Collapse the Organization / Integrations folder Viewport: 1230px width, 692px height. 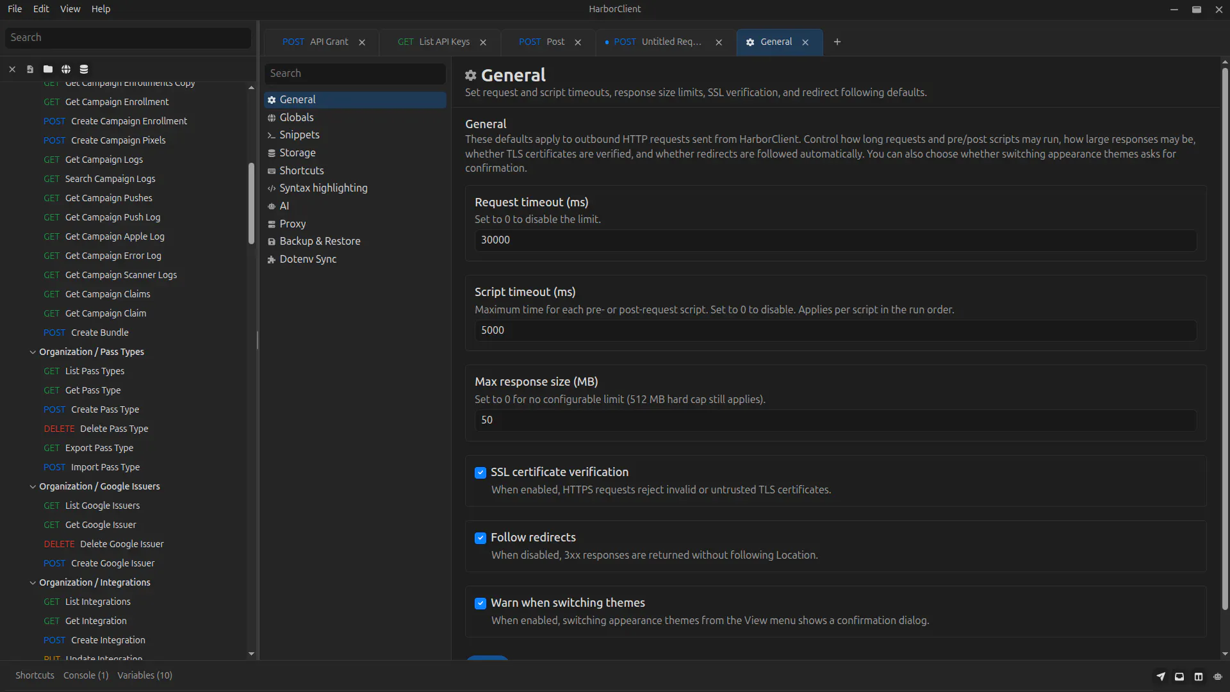click(x=33, y=582)
